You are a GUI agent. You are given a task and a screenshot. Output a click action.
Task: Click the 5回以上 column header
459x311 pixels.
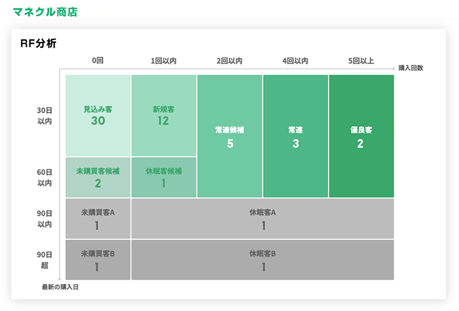pyautogui.click(x=361, y=60)
